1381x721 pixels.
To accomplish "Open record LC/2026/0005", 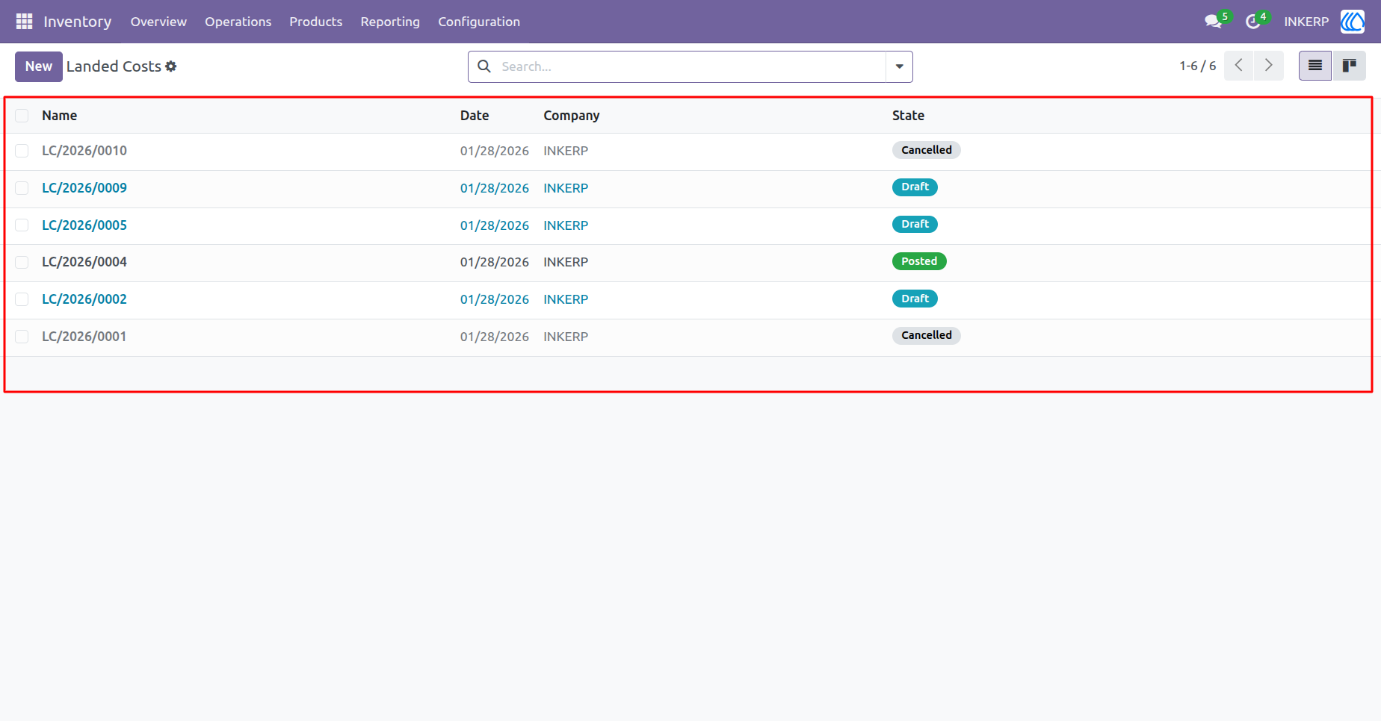I will (84, 225).
